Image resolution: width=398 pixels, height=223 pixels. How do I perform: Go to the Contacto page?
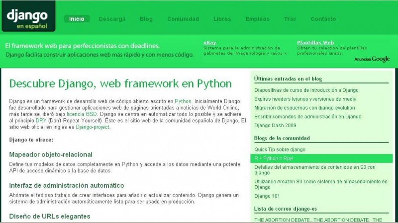[323, 19]
